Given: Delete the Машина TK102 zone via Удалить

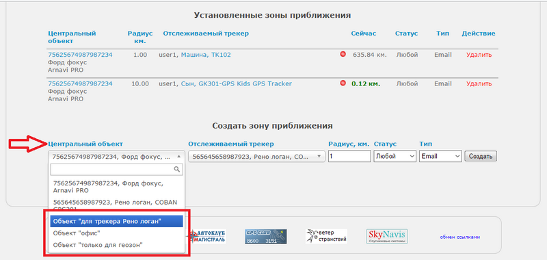Looking at the screenshot, I should click(x=479, y=55).
